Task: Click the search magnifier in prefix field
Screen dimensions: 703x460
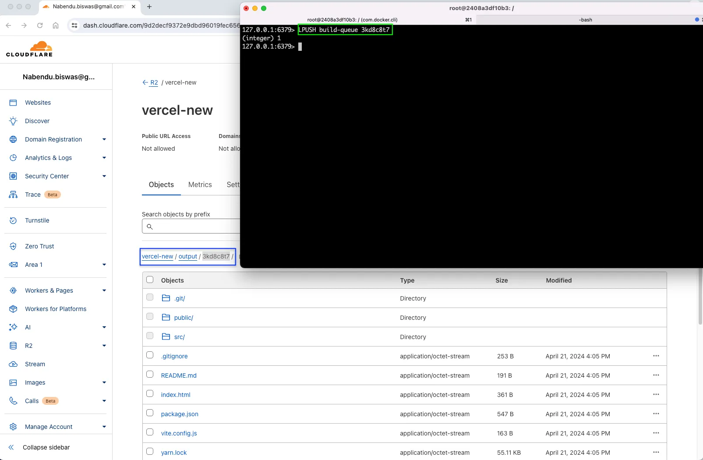Action: click(x=150, y=226)
